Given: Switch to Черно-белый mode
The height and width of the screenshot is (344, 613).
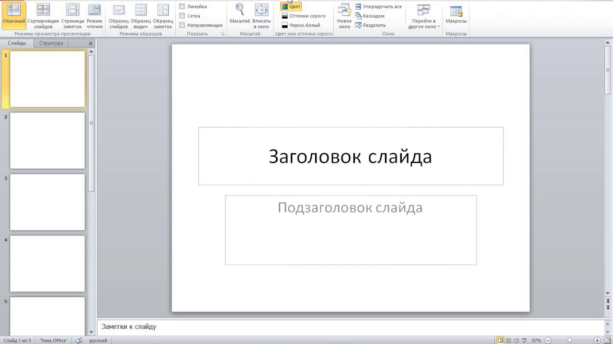Looking at the screenshot, I should point(301,25).
